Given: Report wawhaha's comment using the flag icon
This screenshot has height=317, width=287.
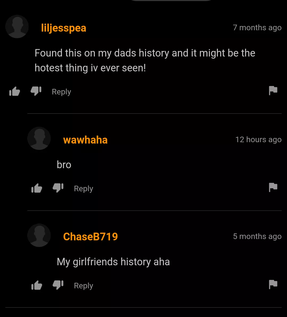Looking at the screenshot, I should (273, 187).
